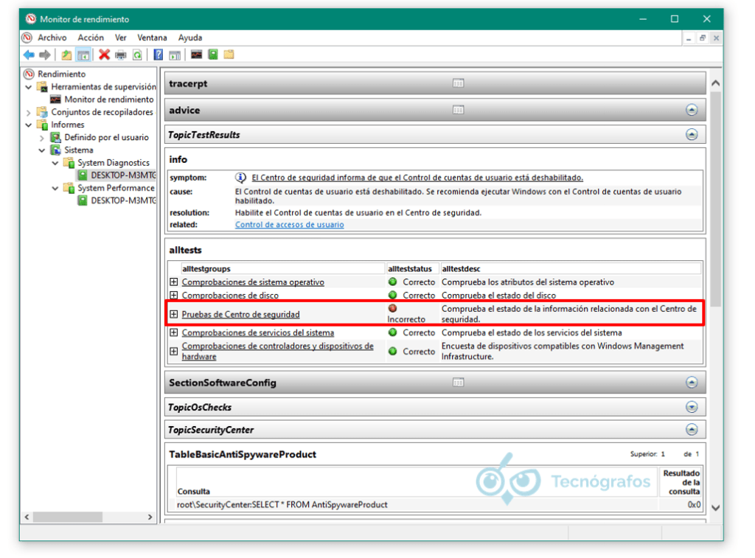Image resolution: width=755 pixels, height=558 pixels.
Task: Toggle the console tree visibility
Action: [83, 54]
